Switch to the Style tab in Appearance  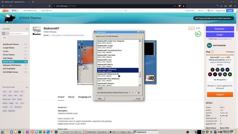pyautogui.click(x=97, y=36)
